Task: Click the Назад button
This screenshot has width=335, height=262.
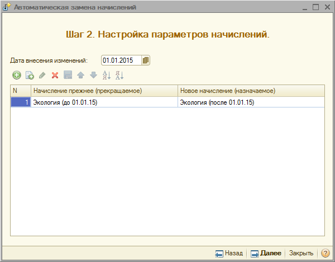Action: [229, 253]
